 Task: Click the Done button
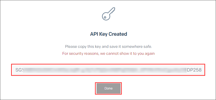tap(108, 88)
